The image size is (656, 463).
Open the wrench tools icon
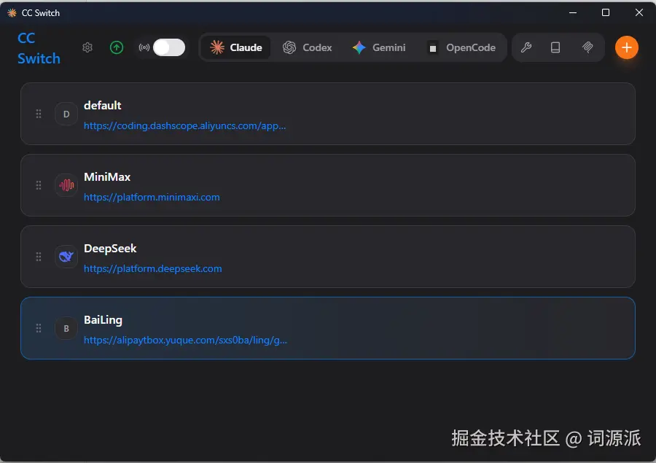point(526,47)
